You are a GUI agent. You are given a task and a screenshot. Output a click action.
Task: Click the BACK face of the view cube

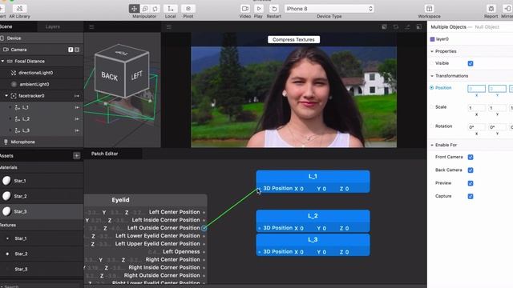click(x=109, y=76)
